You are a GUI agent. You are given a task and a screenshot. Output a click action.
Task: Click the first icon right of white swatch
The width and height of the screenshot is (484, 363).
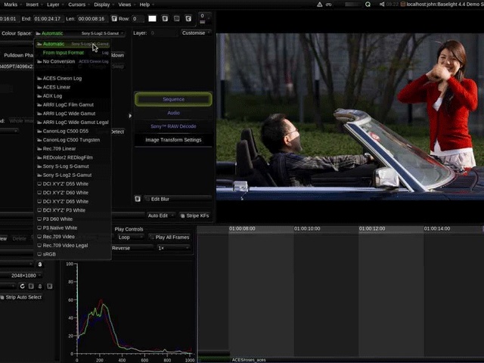[x=165, y=18]
